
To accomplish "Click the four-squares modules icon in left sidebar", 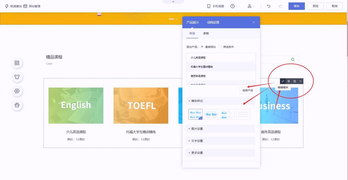I will [x=17, y=63].
